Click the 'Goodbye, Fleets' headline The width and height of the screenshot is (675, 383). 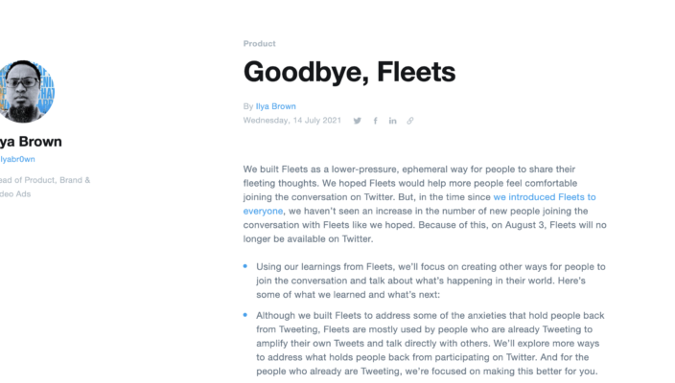coord(349,71)
